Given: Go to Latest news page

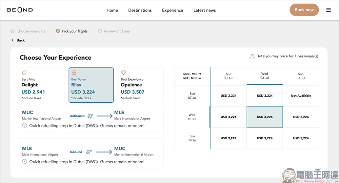Looking at the screenshot, I should 204,10.
